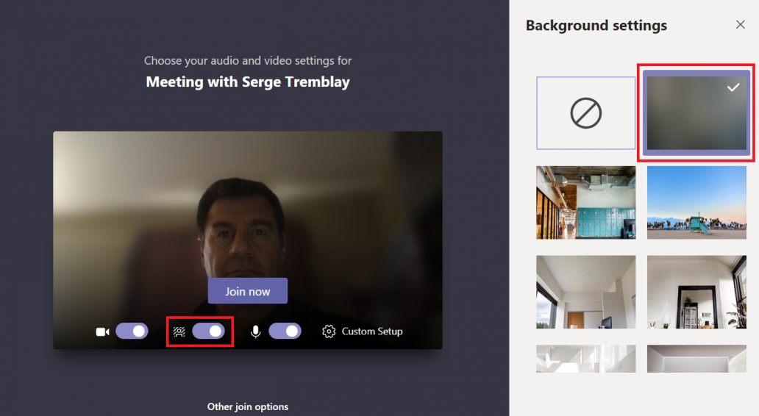The image size is (759, 416).
Task: Mute using the microphone toggle switch
Action: pos(285,331)
